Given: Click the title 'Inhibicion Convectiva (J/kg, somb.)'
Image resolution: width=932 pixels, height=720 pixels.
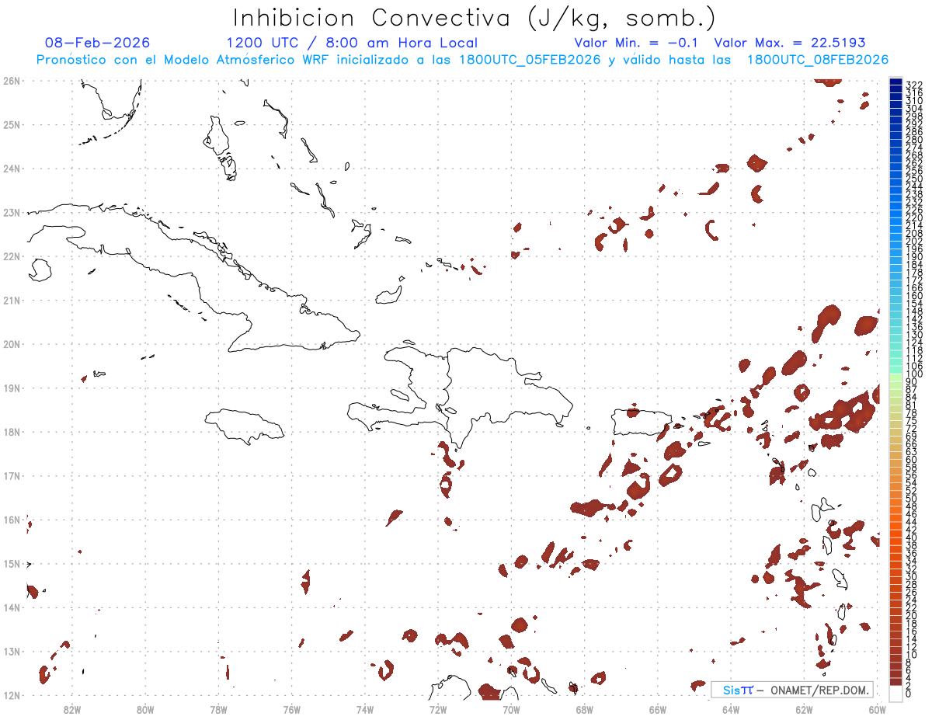Looking at the screenshot, I should pyautogui.click(x=473, y=18).
